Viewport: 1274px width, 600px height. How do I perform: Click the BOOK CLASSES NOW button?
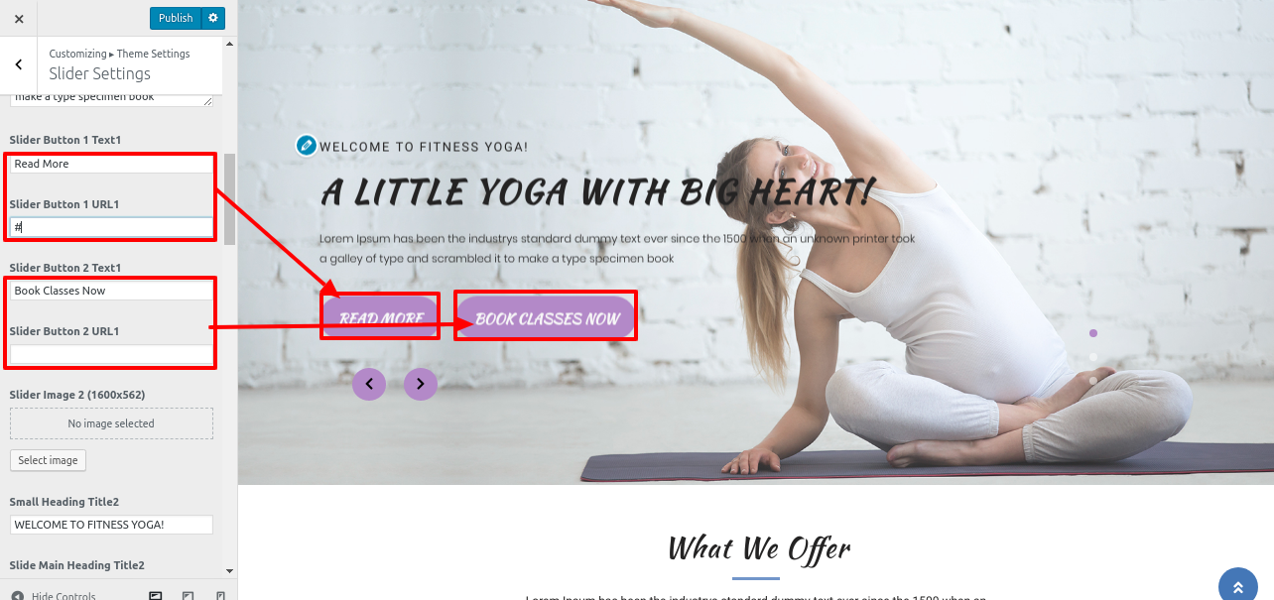coord(547,318)
